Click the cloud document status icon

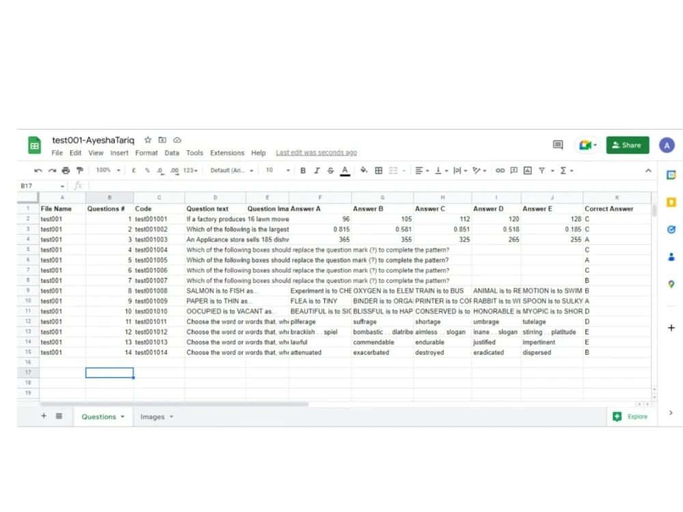coord(178,140)
